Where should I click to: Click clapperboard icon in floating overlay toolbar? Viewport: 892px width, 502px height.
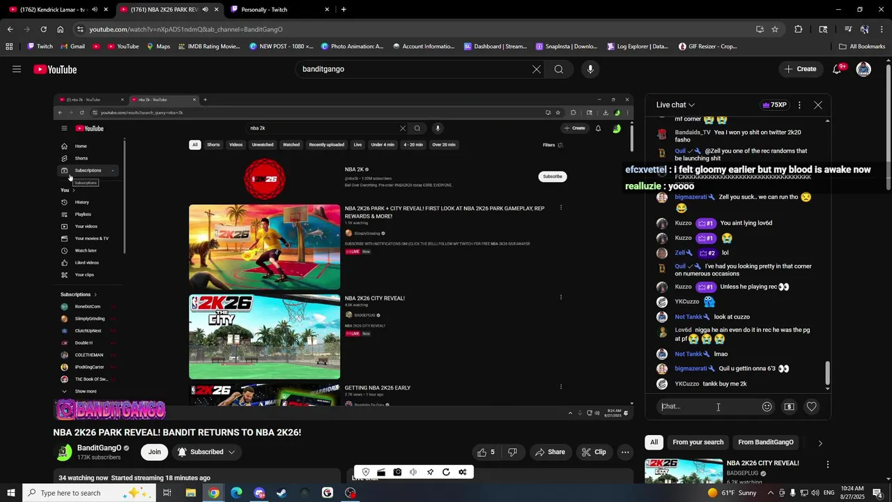[381, 472]
